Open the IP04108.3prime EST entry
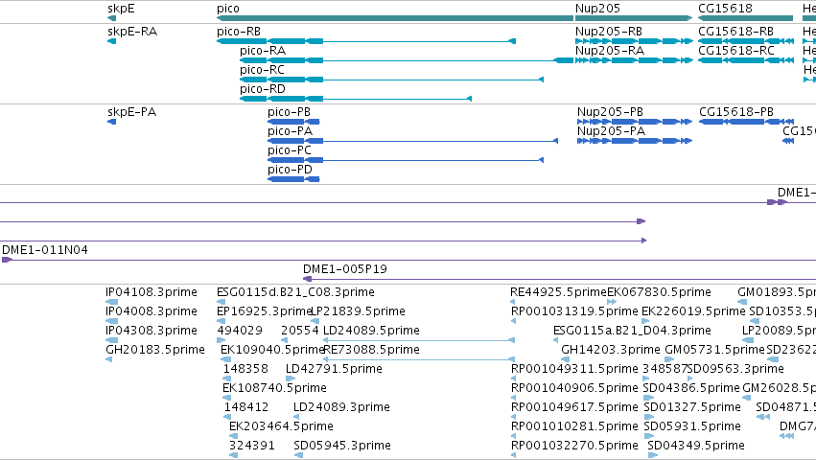This screenshot has width=816, height=460. coord(152,292)
